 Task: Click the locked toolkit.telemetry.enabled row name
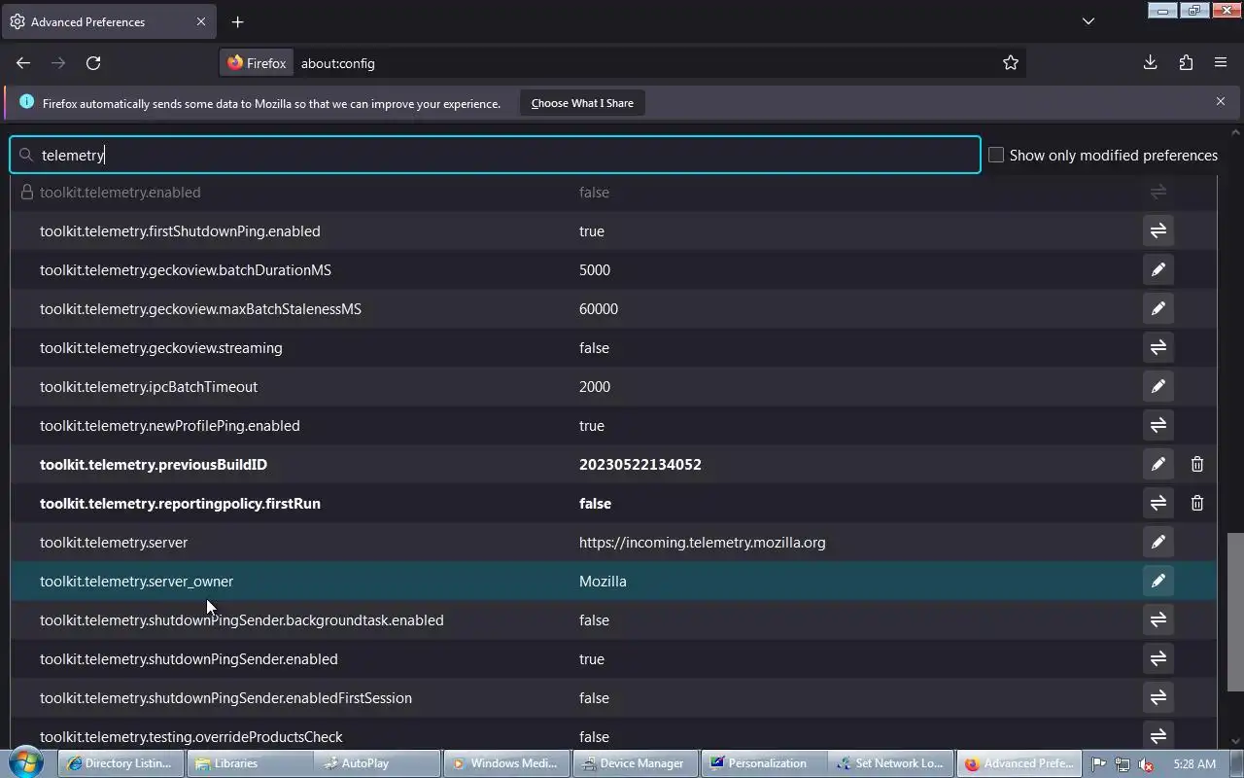click(120, 192)
